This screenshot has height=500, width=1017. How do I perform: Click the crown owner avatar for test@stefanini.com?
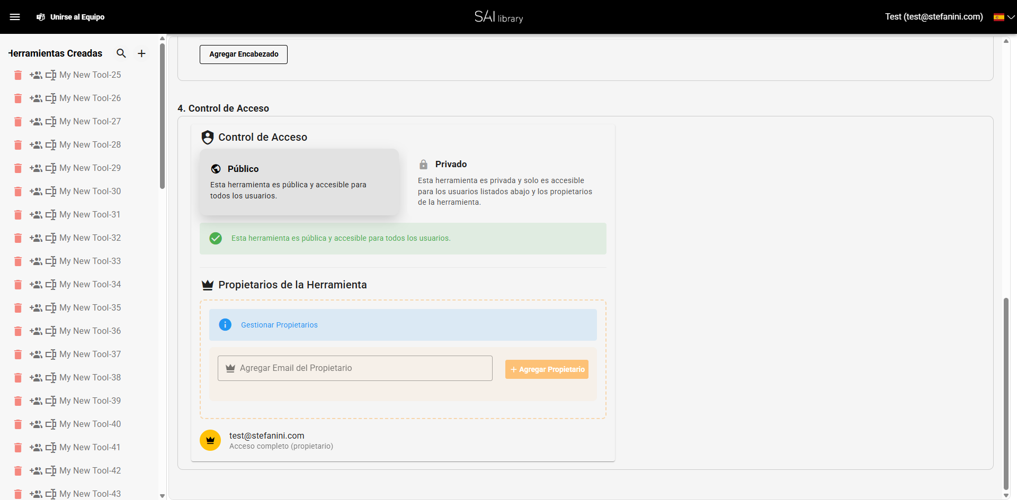pyautogui.click(x=210, y=440)
